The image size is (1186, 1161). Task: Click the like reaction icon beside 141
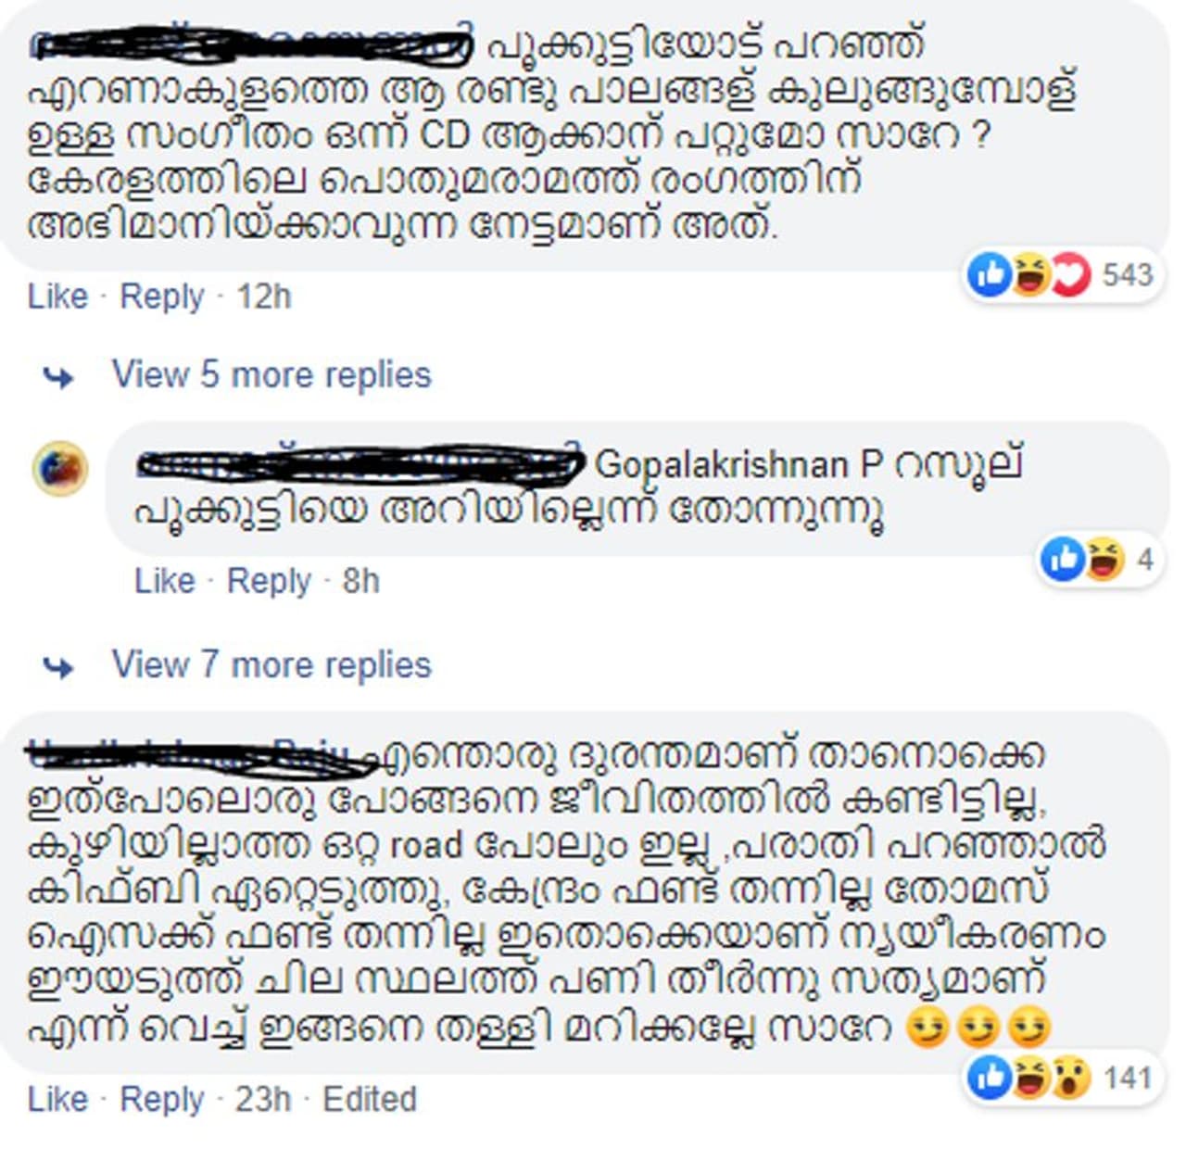tap(990, 1079)
